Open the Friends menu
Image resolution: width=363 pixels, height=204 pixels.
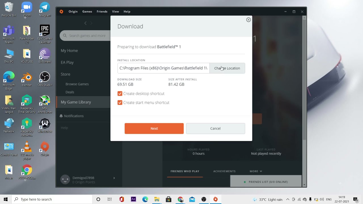click(x=102, y=12)
